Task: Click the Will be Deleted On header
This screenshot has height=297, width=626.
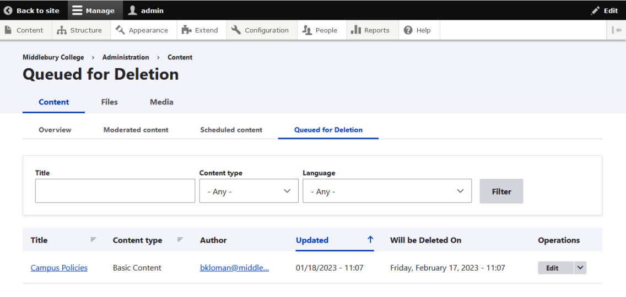Action: (x=425, y=240)
